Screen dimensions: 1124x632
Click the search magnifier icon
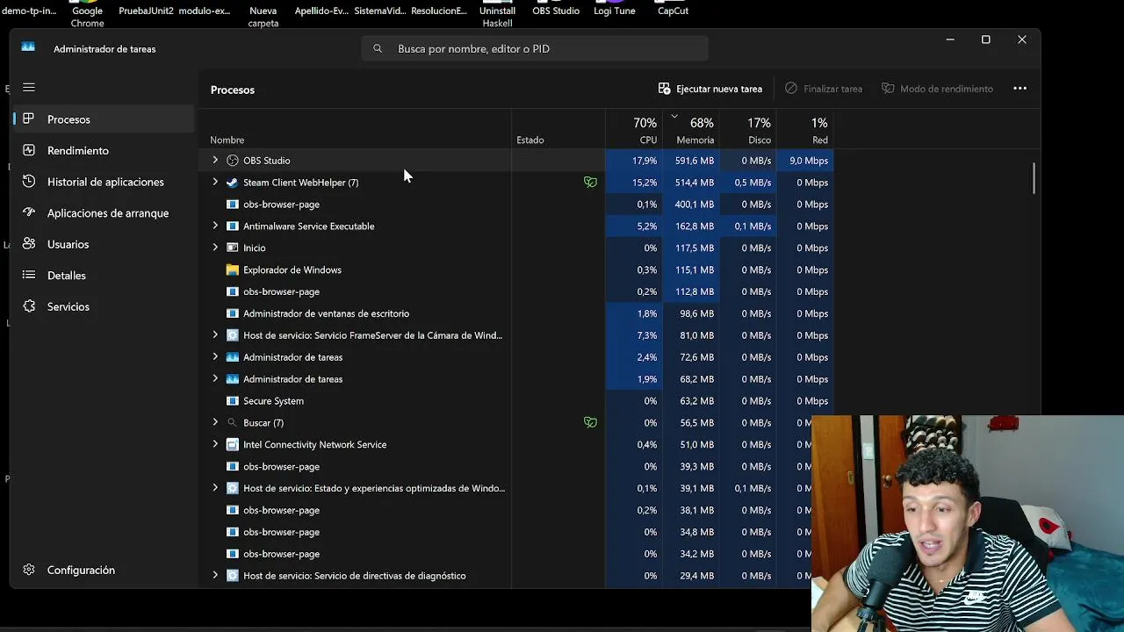pyautogui.click(x=378, y=48)
